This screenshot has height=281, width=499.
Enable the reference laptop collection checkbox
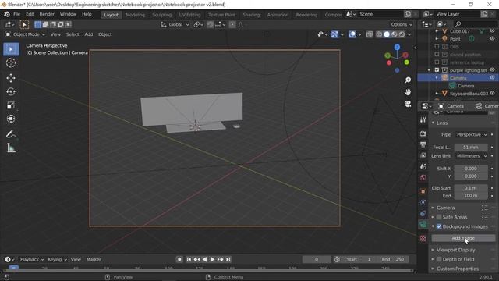[437, 62]
